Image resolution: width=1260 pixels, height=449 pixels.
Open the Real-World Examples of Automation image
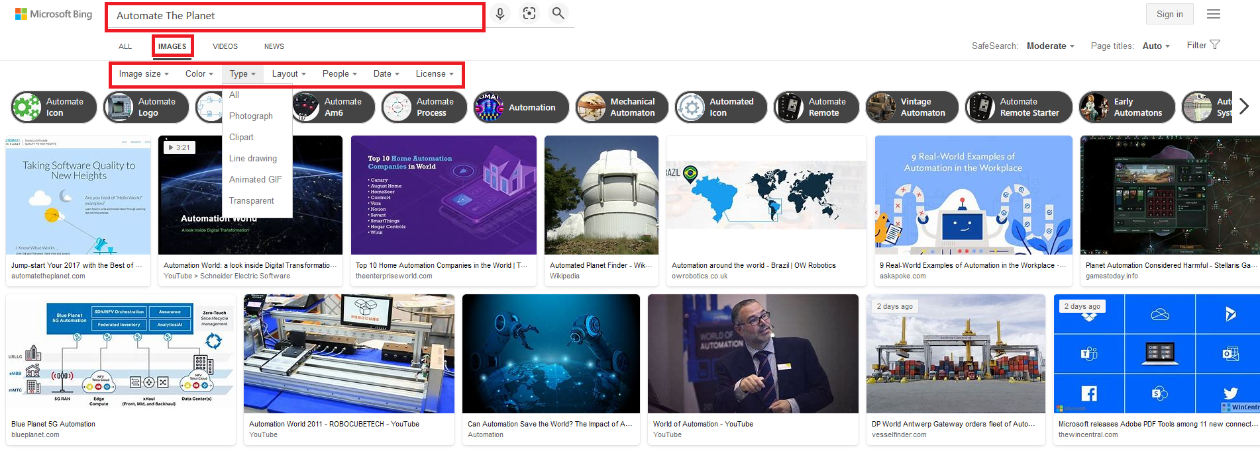pos(973,195)
